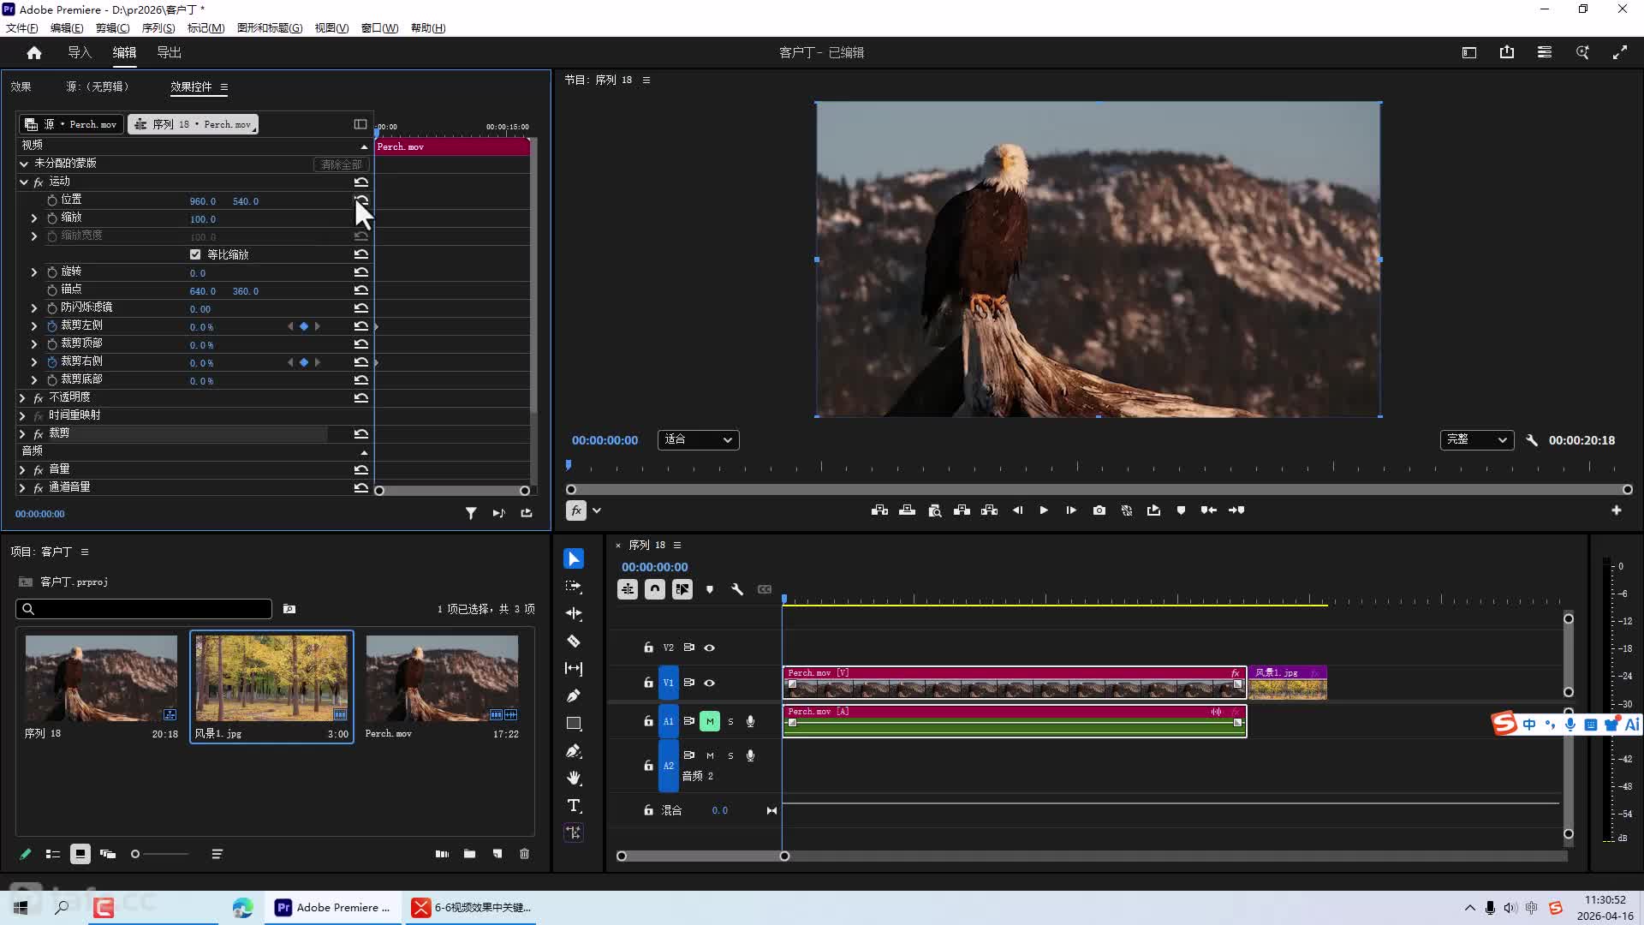Image resolution: width=1644 pixels, height=925 pixels.
Task: Export frame with the camera icon
Action: pos(1099,510)
